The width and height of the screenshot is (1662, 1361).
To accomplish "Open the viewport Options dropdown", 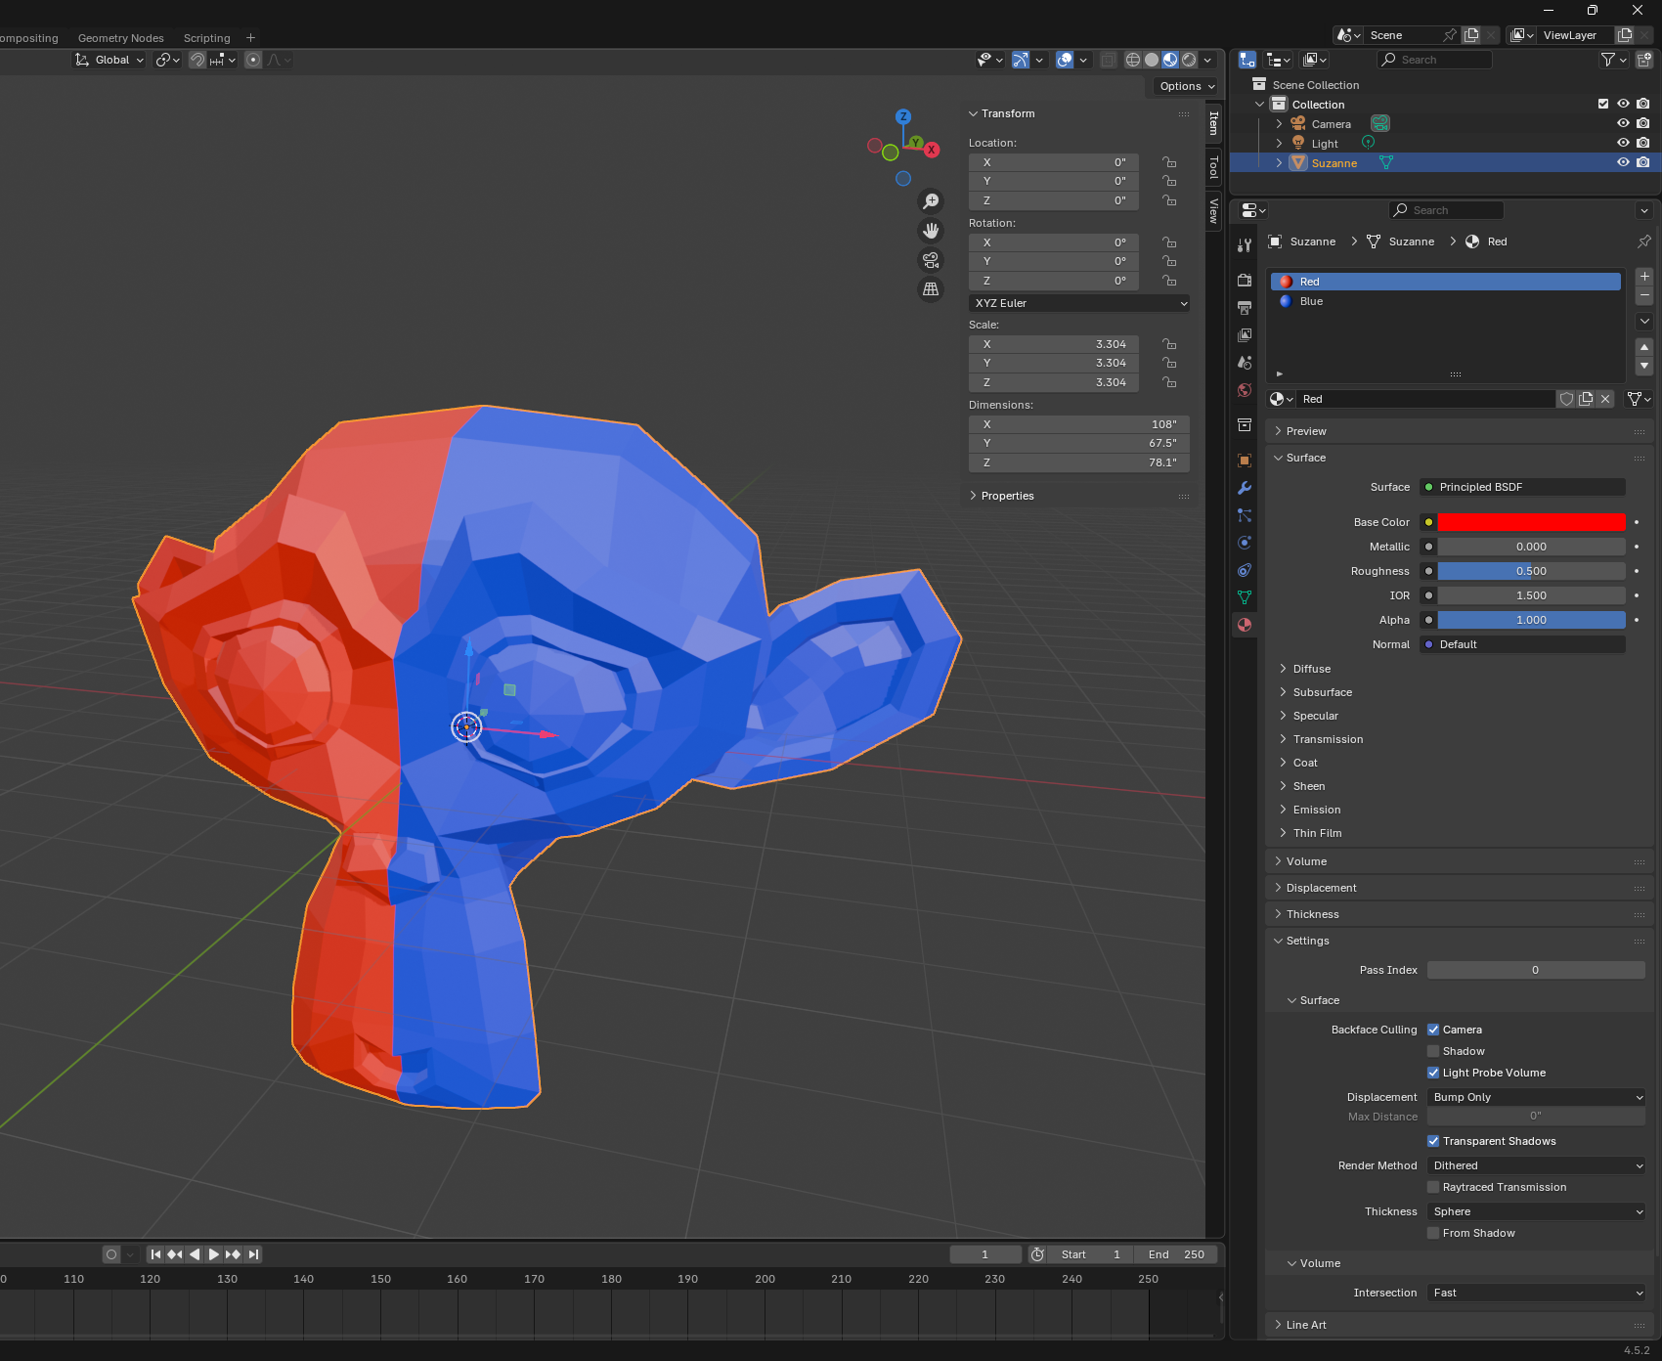I will point(1187,86).
